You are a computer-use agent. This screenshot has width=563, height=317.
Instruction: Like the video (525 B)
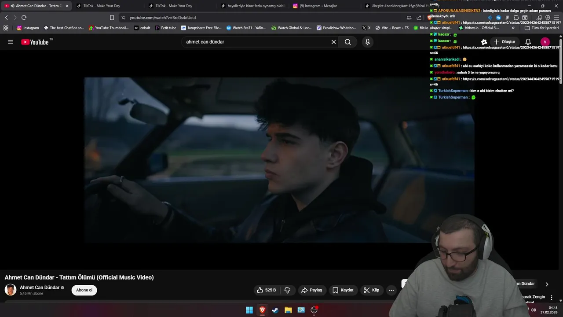(267, 290)
